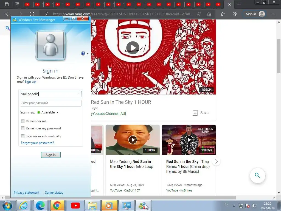This screenshot has width=281, height=211.
Task: Open Windows Explorer folder on taskbar
Action: coord(92,206)
